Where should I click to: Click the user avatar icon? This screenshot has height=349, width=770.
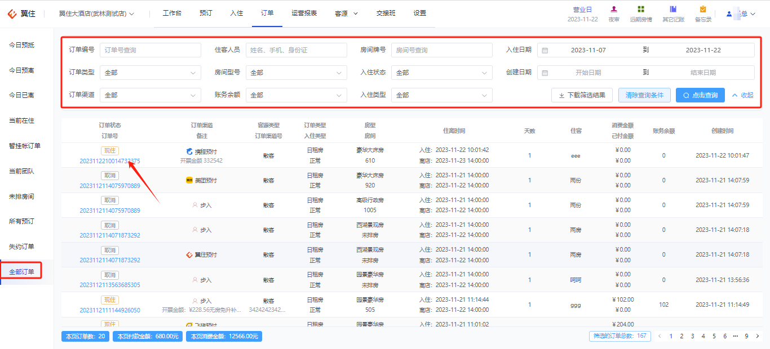click(x=729, y=14)
